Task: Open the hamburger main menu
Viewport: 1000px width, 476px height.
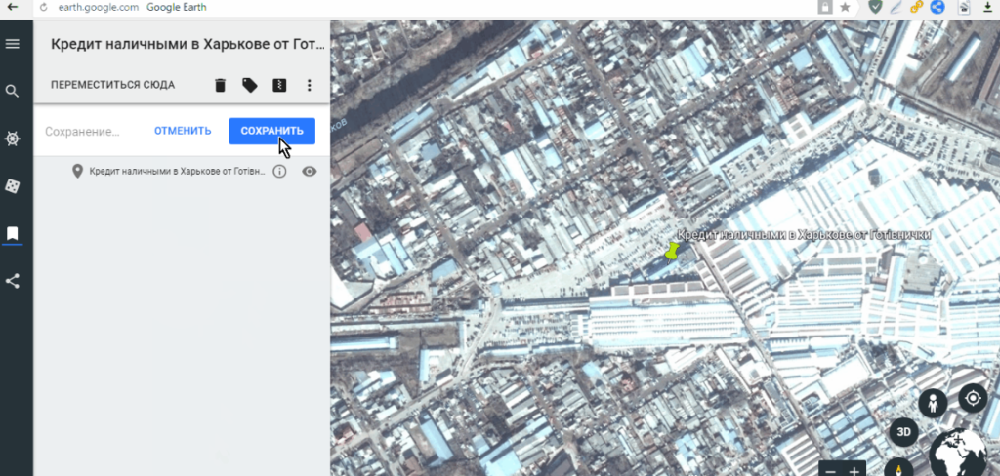Action: [x=12, y=44]
